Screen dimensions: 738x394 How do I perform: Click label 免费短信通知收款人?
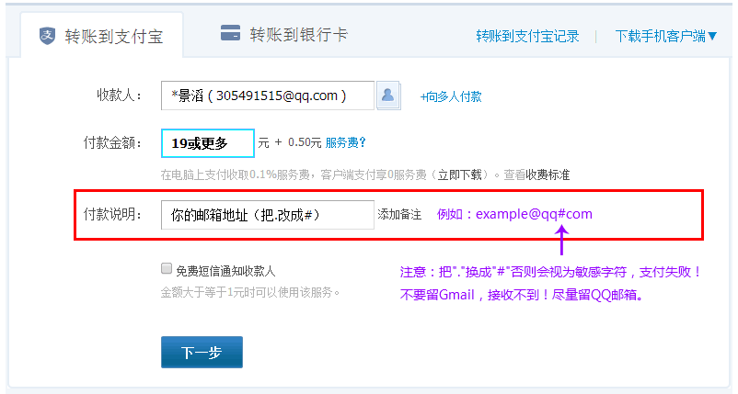point(225,271)
